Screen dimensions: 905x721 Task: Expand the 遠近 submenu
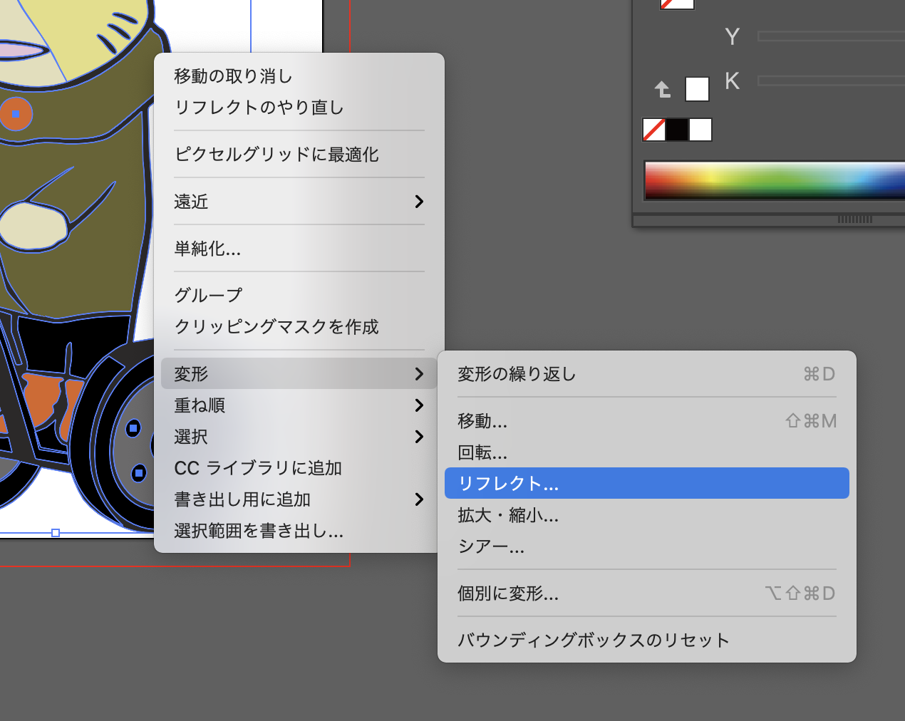[x=299, y=202]
